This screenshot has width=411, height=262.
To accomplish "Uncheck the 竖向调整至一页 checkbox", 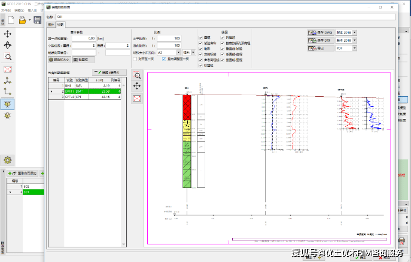I will pyautogui.click(x=164, y=59).
